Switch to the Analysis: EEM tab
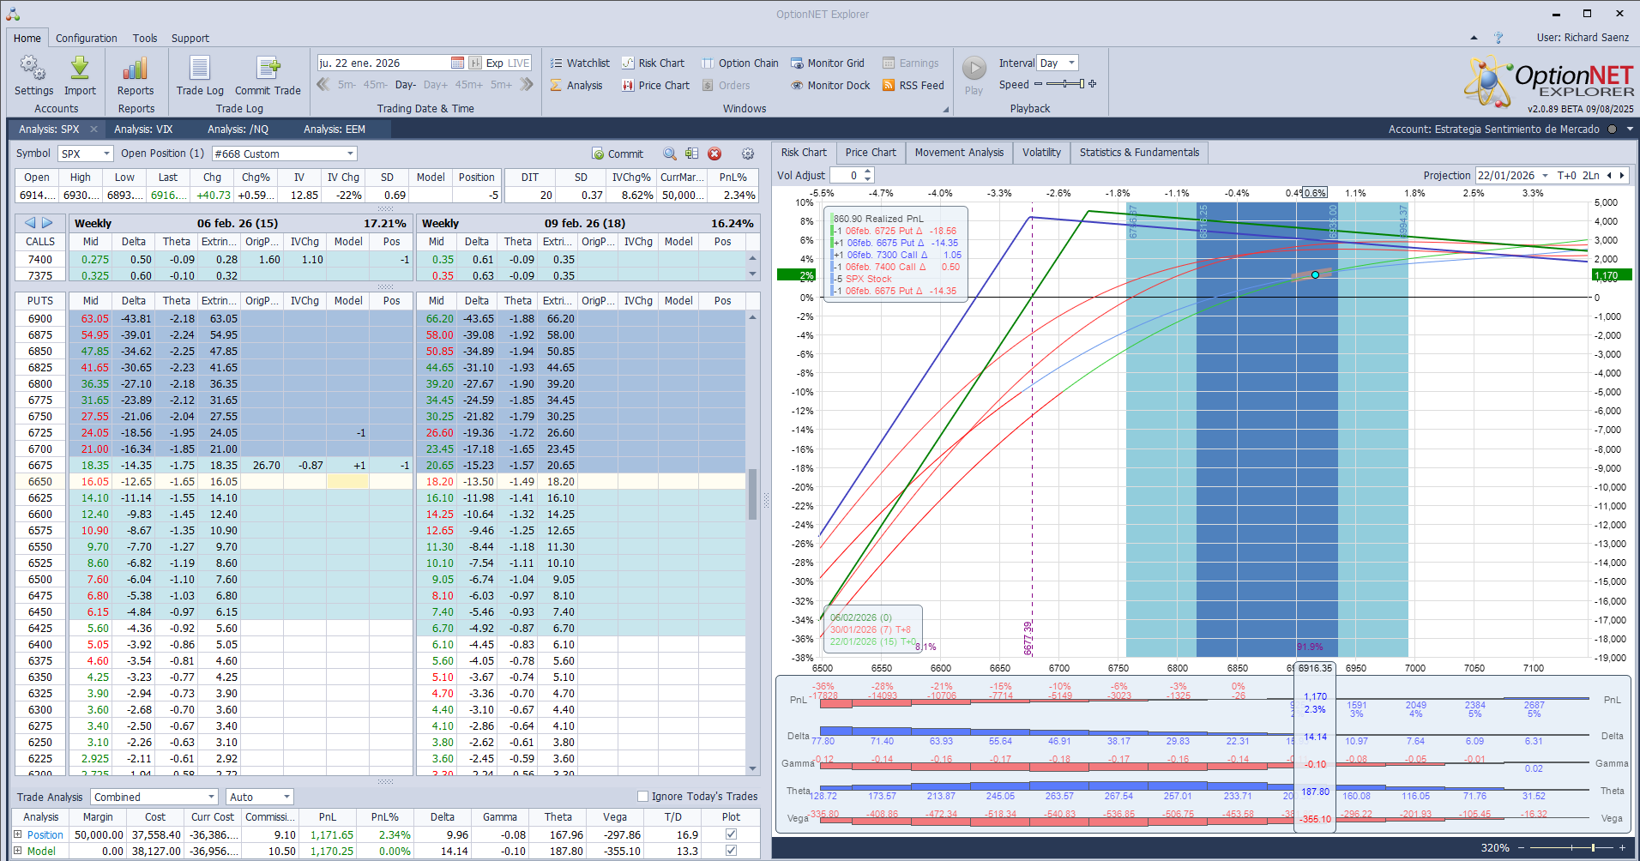The image size is (1640, 861). pos(335,129)
